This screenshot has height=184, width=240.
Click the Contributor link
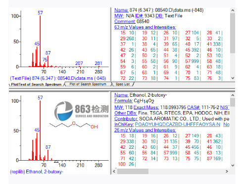click(126, 119)
